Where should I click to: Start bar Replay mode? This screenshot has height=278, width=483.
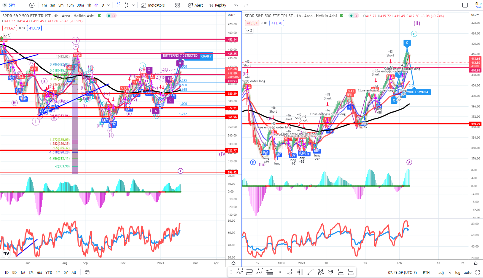click(217, 5)
